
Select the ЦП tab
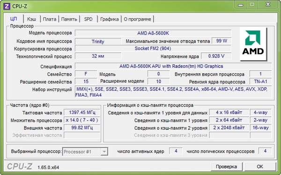pos(14,19)
